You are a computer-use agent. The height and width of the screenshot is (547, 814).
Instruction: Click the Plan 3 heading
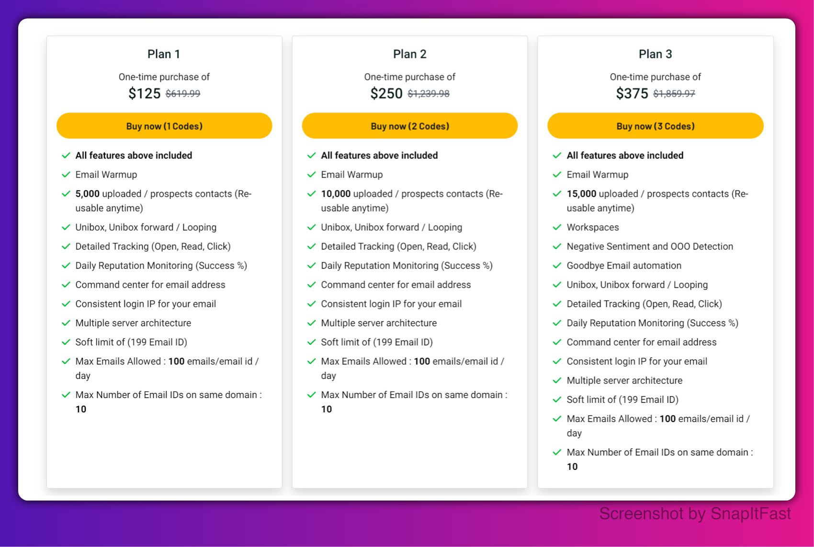click(x=655, y=54)
